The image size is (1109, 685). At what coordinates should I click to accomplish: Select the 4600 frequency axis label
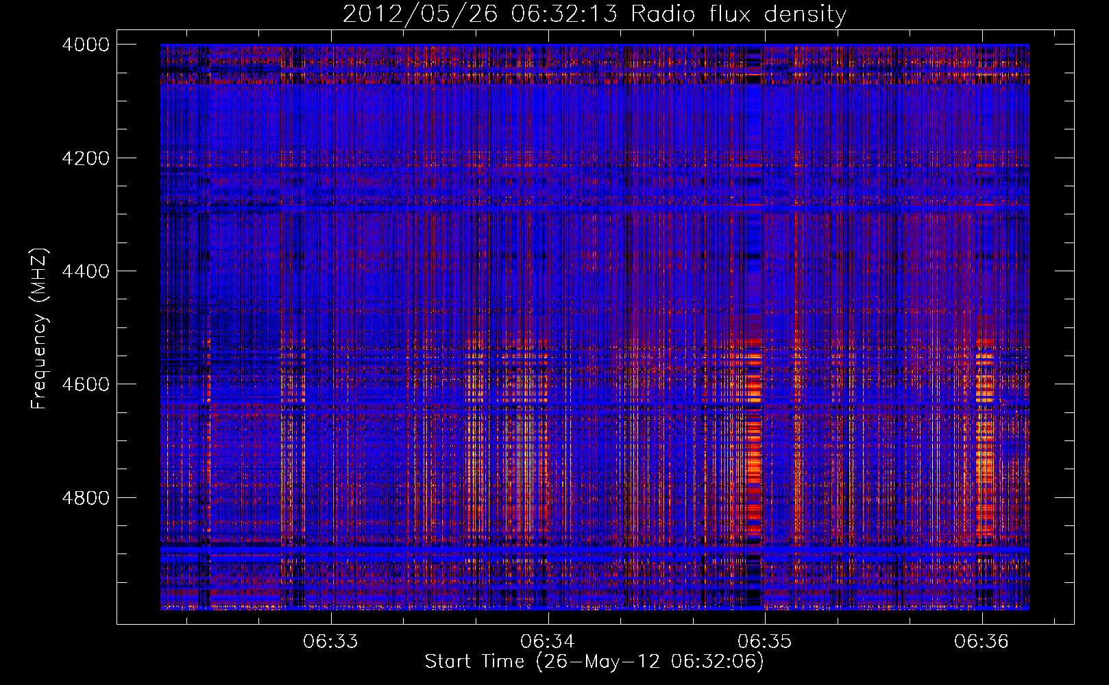(86, 384)
